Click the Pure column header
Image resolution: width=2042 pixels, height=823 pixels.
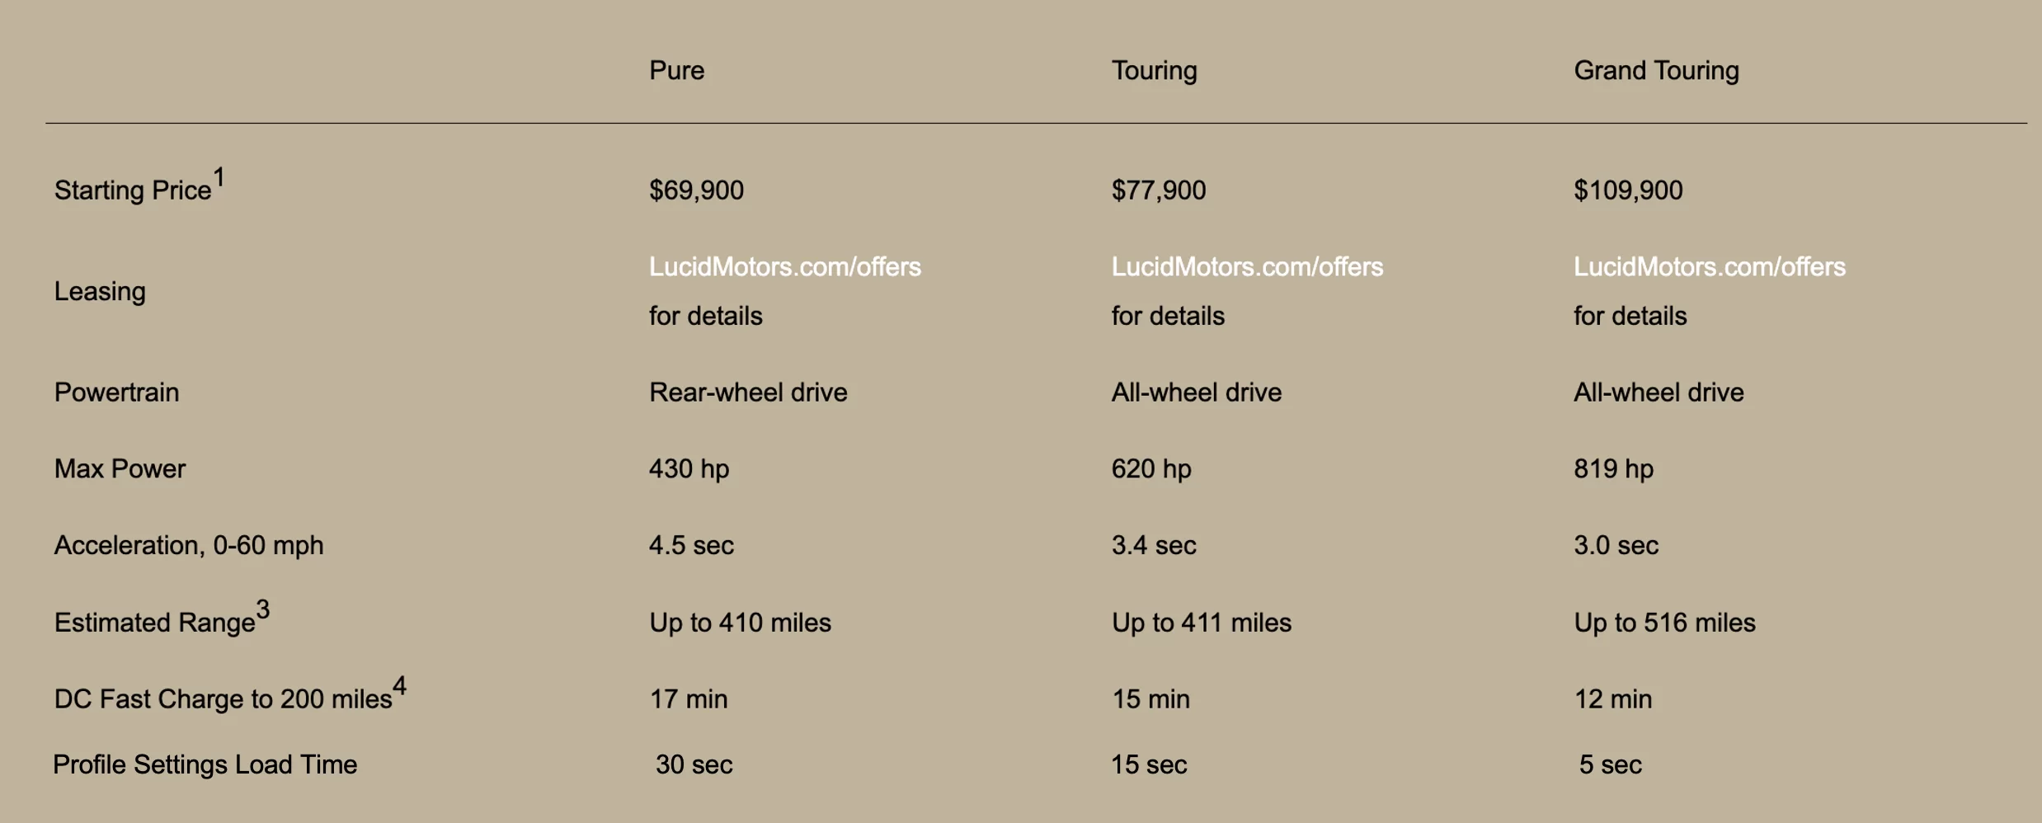click(x=676, y=71)
